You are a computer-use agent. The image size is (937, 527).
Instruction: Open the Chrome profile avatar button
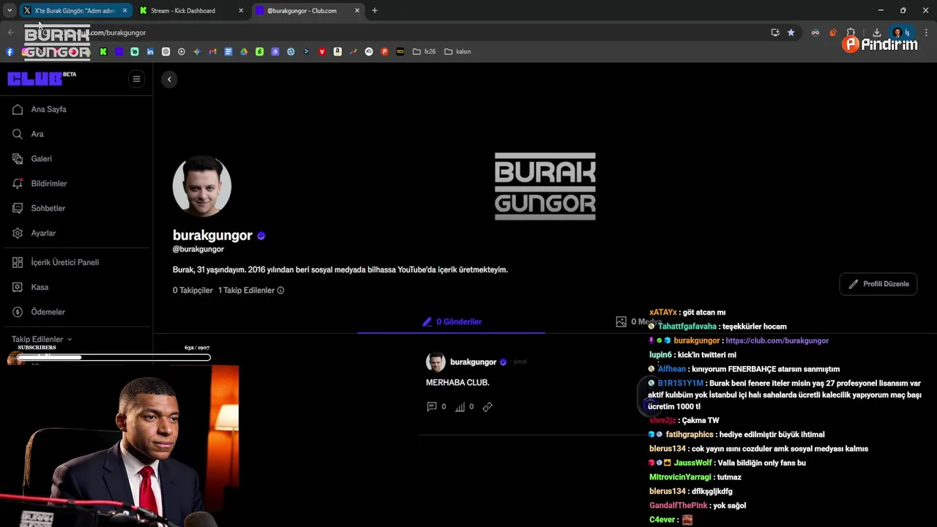pyautogui.click(x=901, y=32)
